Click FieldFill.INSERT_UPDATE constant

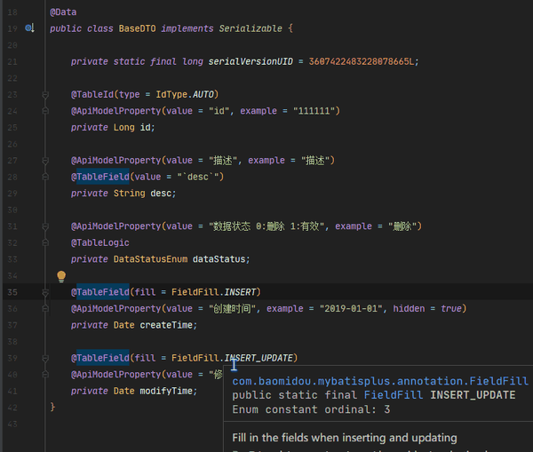point(232,358)
